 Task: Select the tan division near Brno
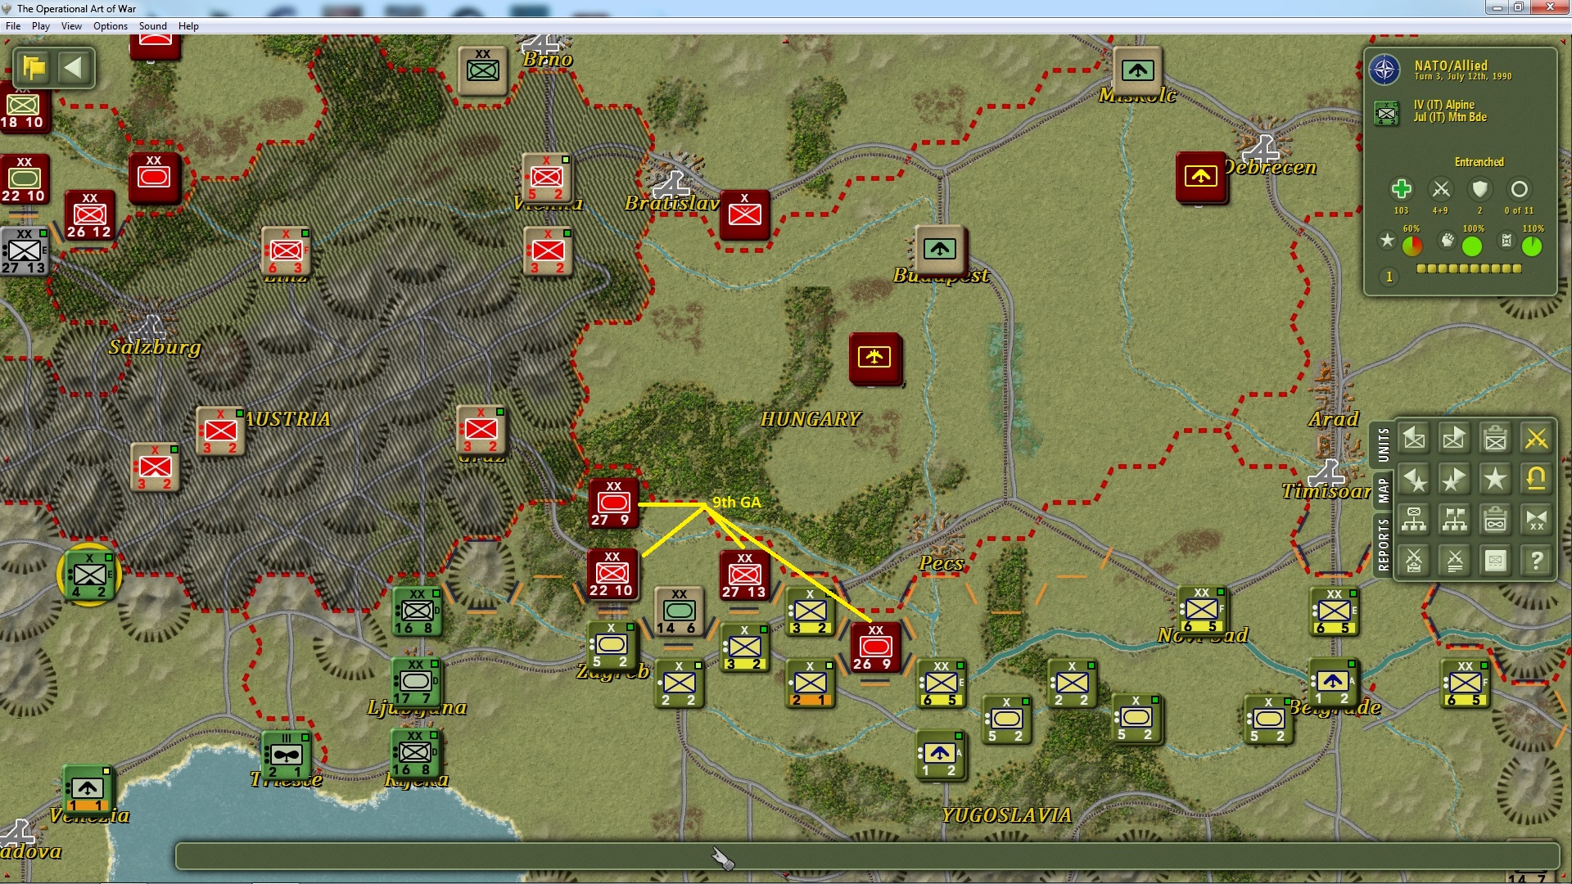[483, 70]
